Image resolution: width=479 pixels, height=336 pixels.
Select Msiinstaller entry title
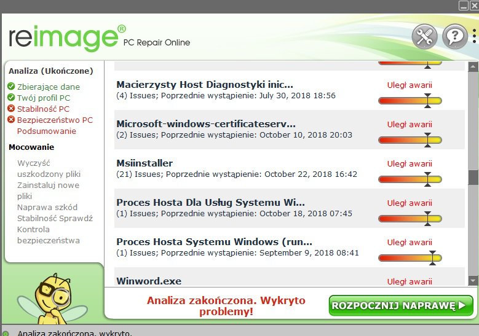[144, 163]
